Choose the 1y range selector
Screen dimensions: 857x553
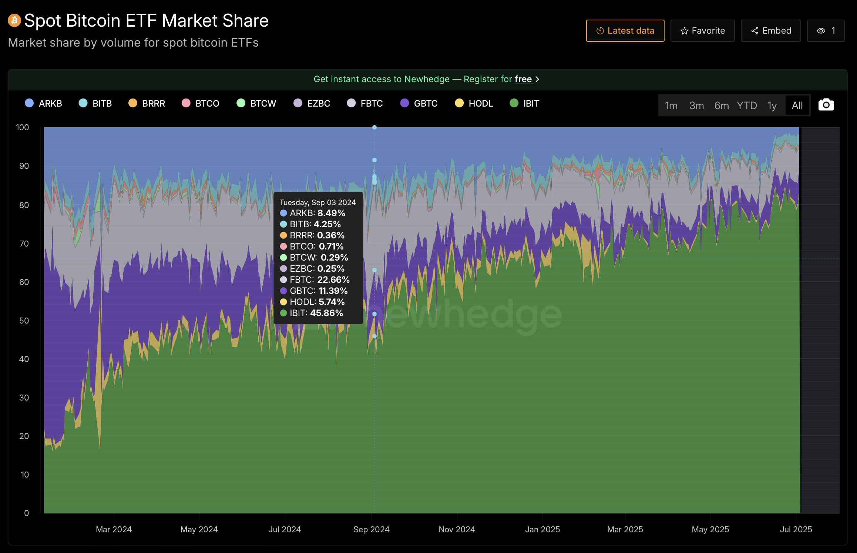[x=772, y=105]
